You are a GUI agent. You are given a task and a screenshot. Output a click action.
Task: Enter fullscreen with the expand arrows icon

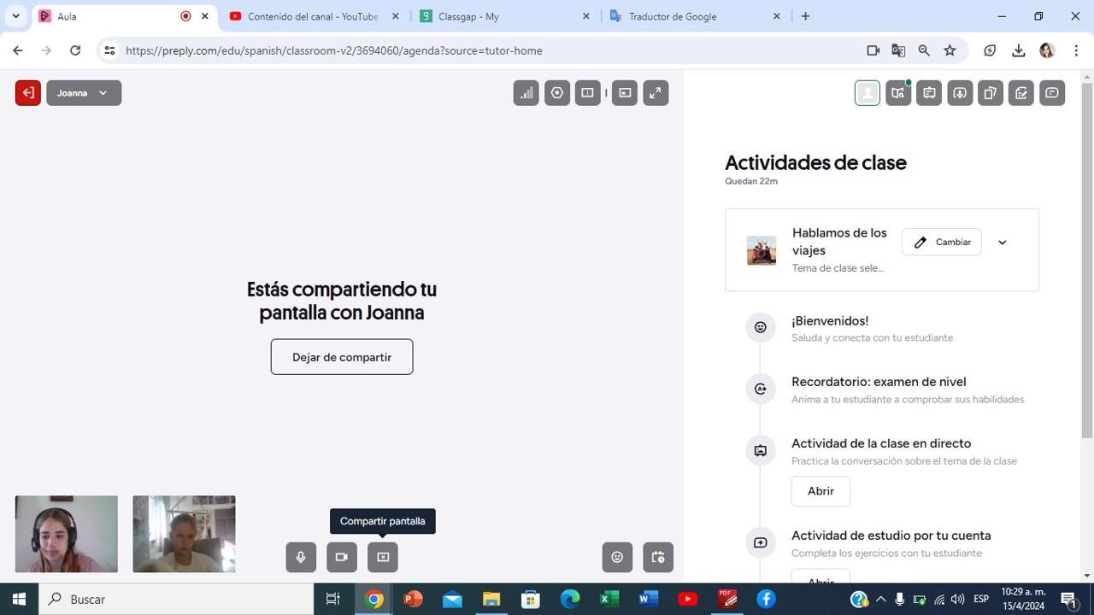point(656,93)
